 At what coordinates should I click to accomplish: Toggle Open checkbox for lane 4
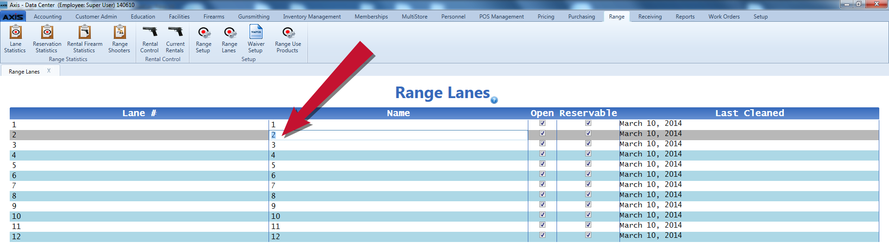542,154
